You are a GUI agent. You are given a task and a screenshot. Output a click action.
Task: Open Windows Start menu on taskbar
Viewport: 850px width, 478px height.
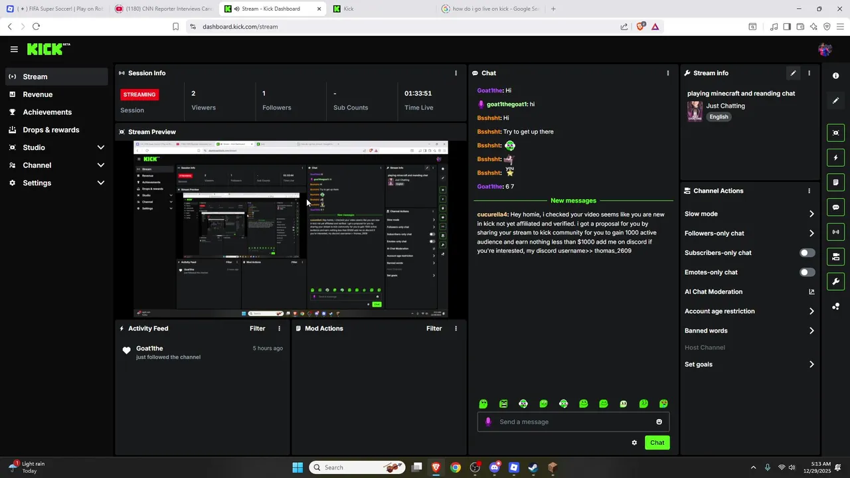297,467
